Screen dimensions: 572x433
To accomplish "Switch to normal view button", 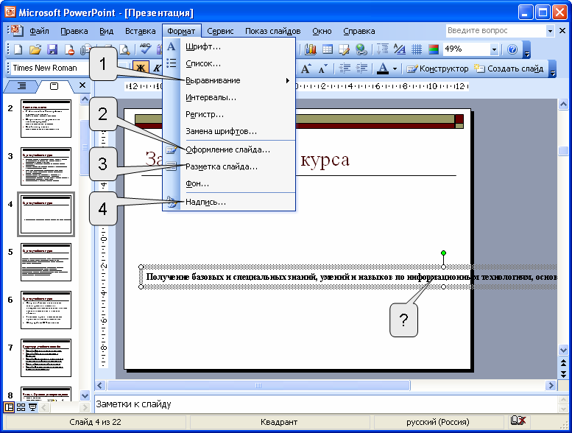I will coord(9,407).
